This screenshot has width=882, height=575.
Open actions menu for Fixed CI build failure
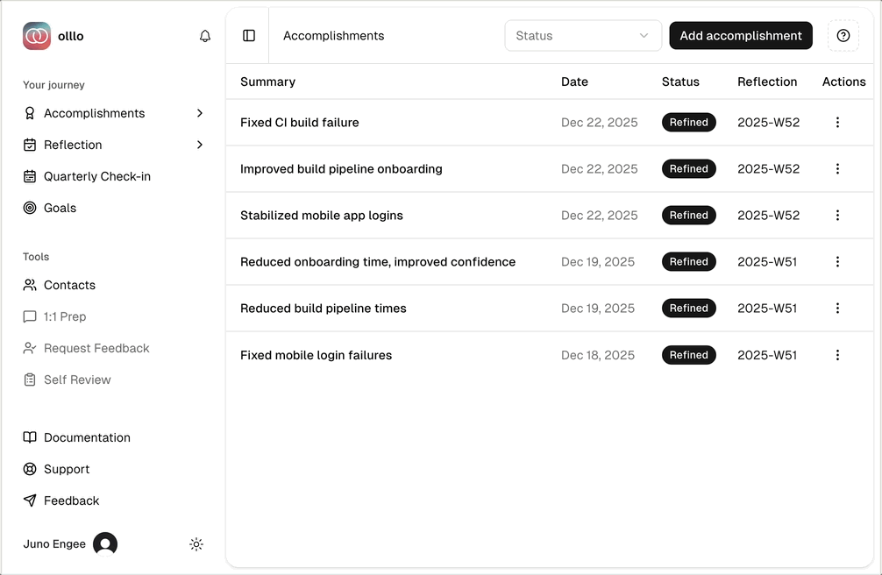click(837, 123)
